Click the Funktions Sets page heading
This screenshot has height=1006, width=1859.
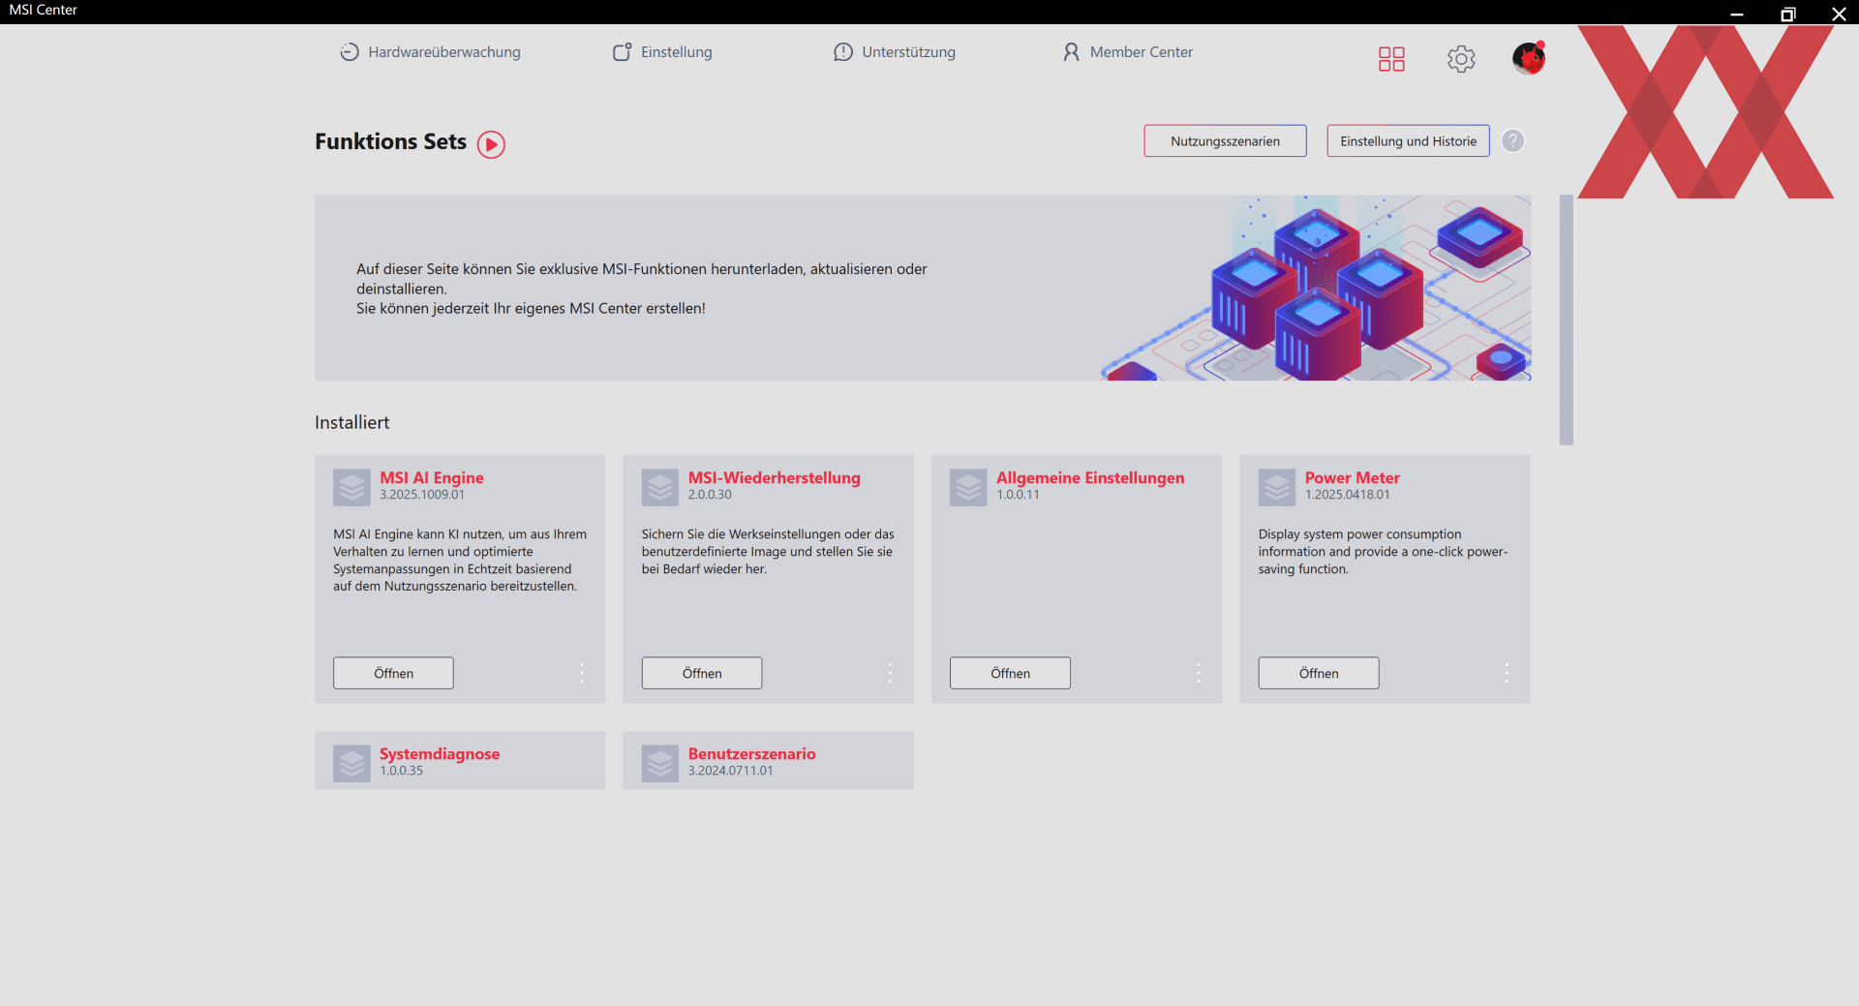click(390, 142)
